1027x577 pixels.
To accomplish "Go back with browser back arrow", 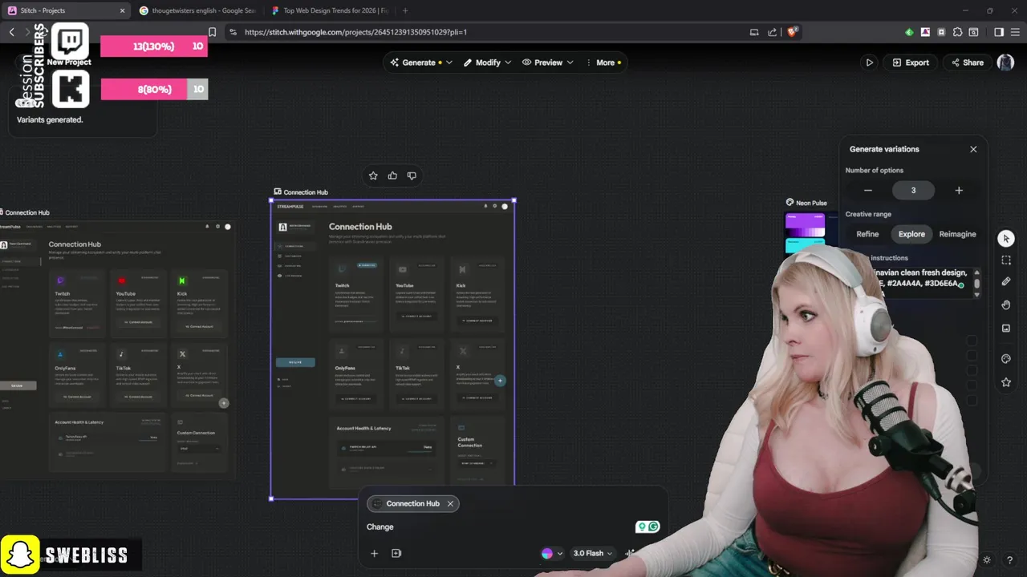I will [11, 32].
